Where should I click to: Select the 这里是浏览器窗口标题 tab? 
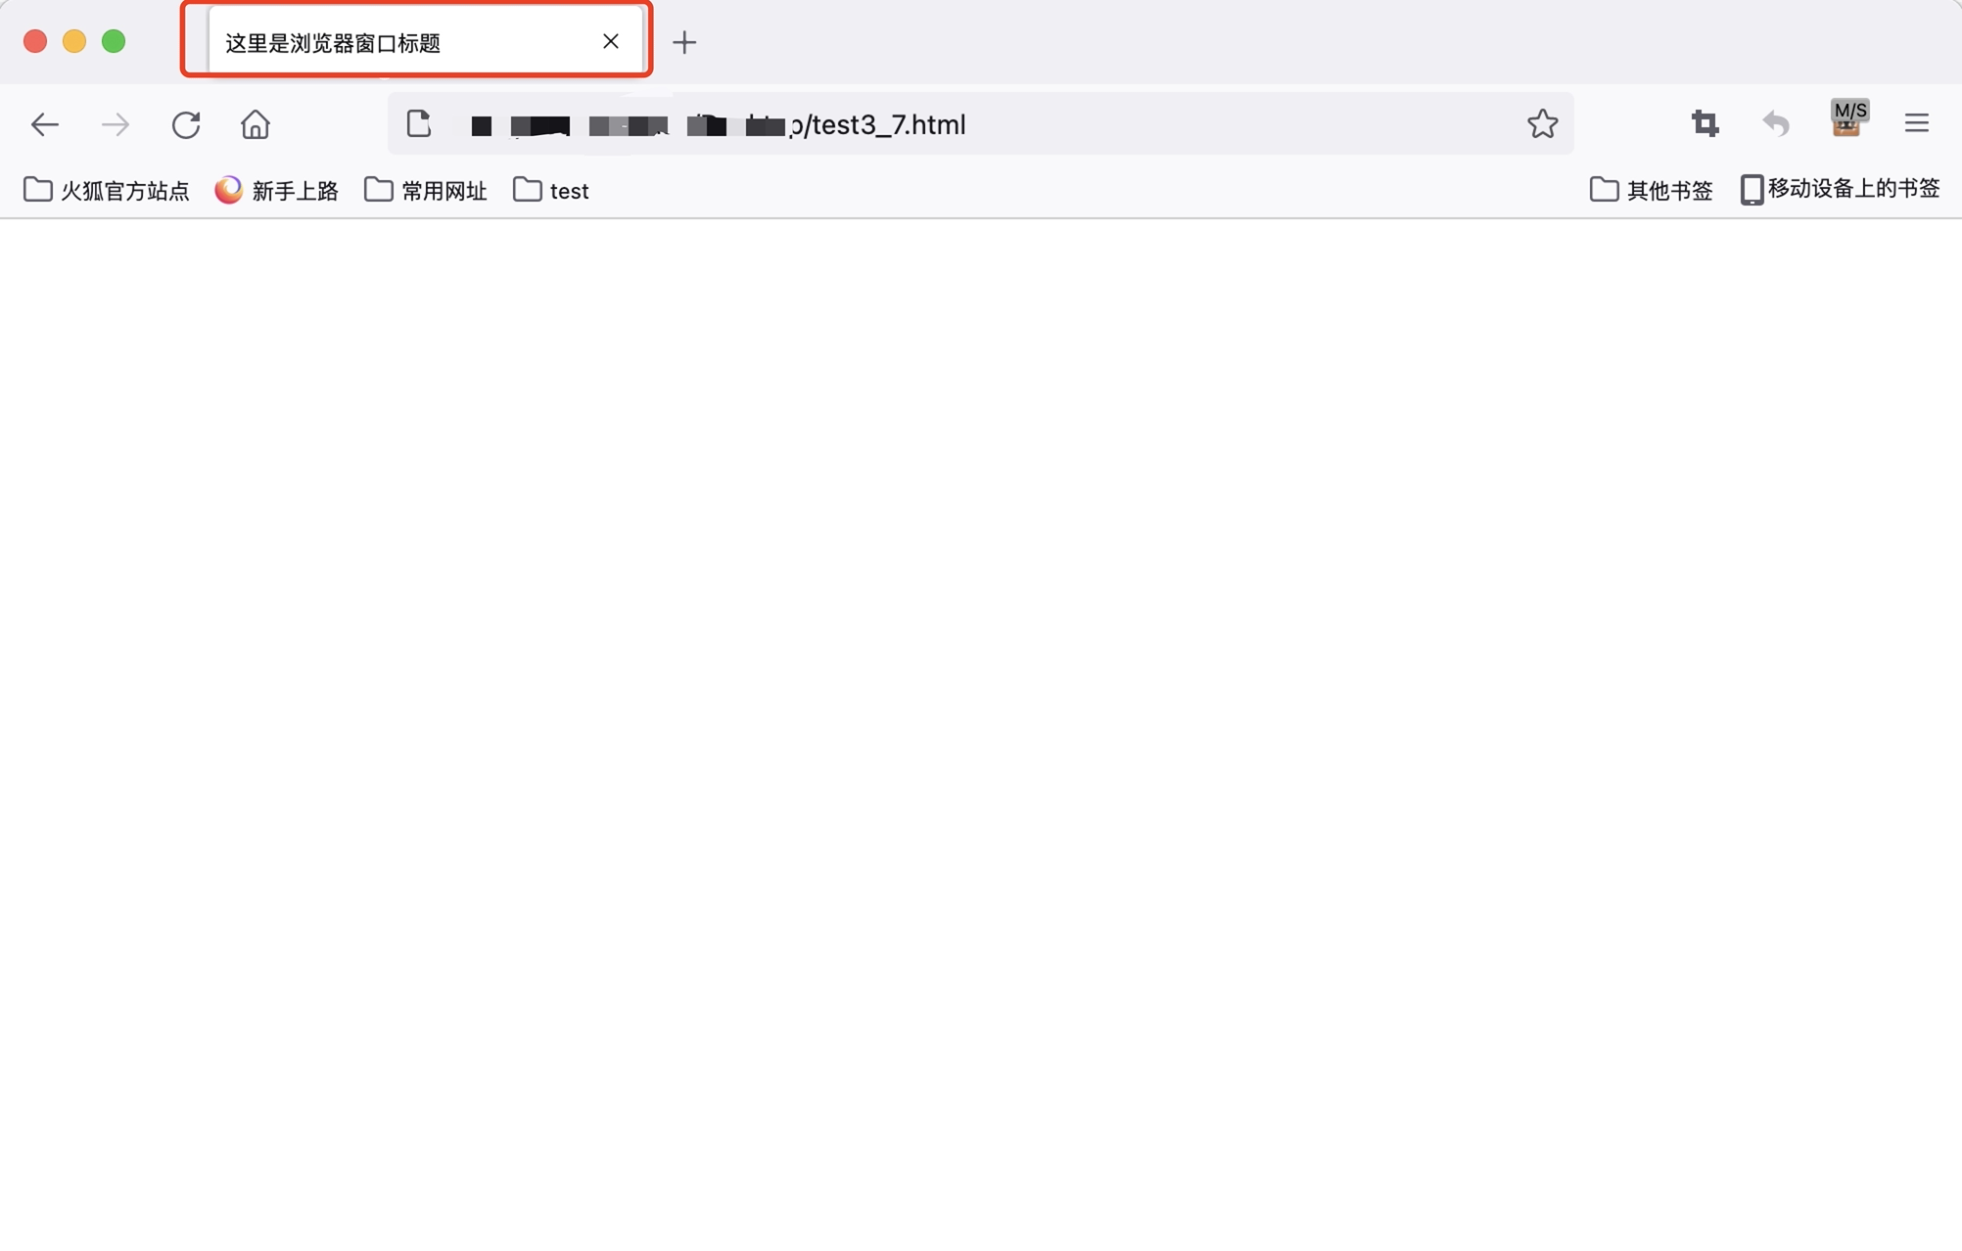[x=392, y=42]
